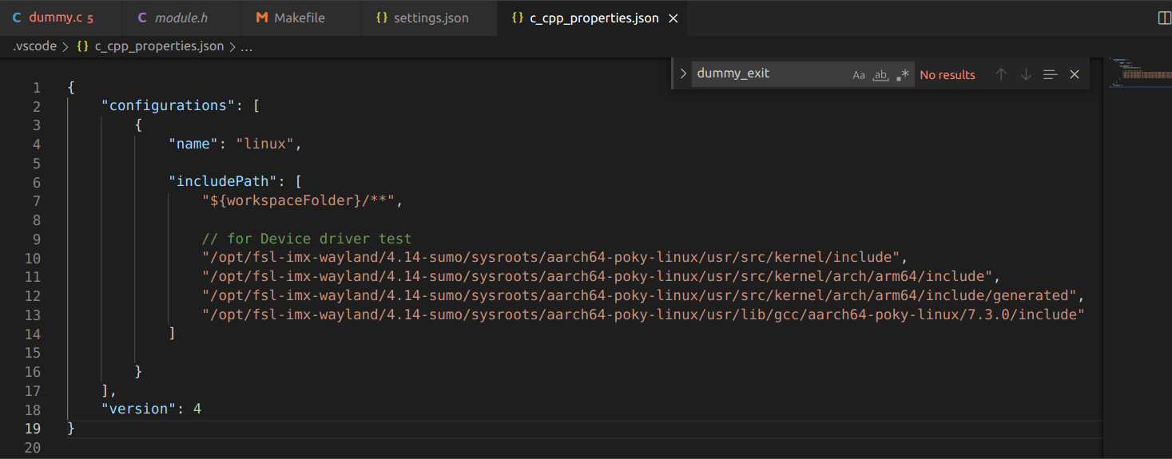Screen dimensions: 1172x459
Task: Click the c_cpp_properties.json breadcrumb item
Action: pos(159,46)
